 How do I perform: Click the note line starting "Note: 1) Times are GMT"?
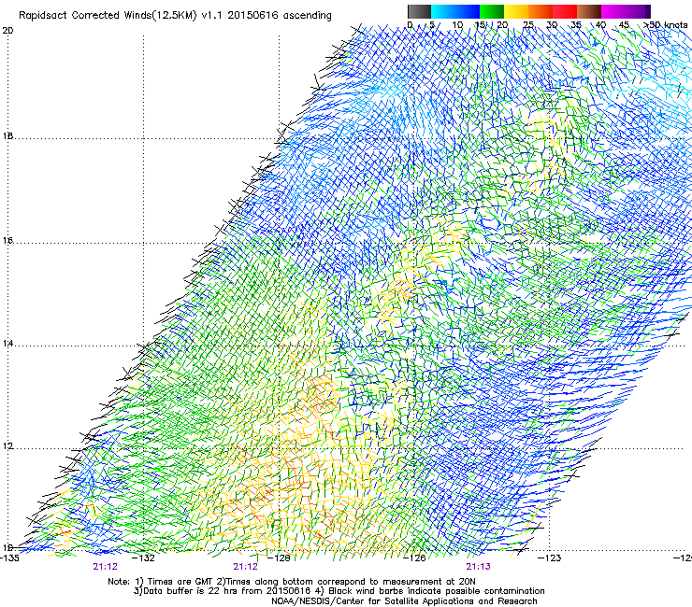point(292,582)
